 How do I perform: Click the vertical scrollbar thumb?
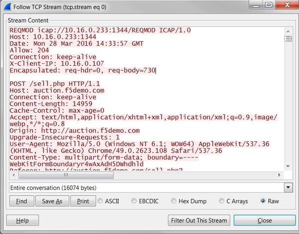pos(288,39)
